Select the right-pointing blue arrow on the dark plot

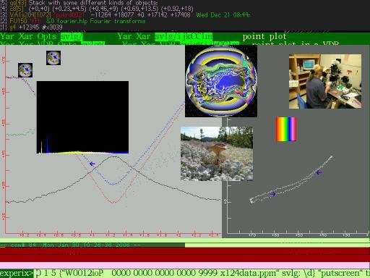[272, 194]
